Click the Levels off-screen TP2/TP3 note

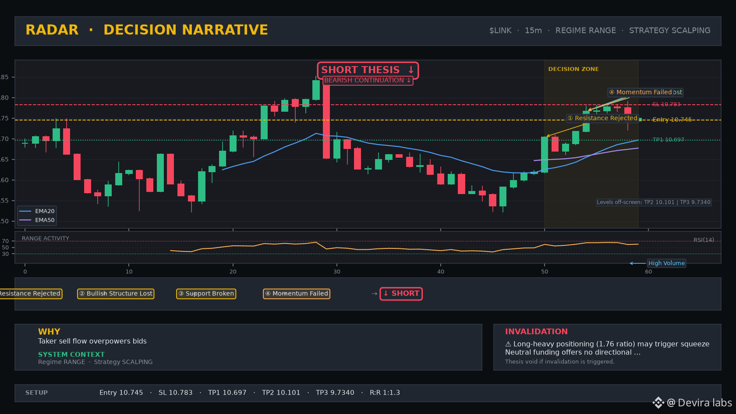654,202
